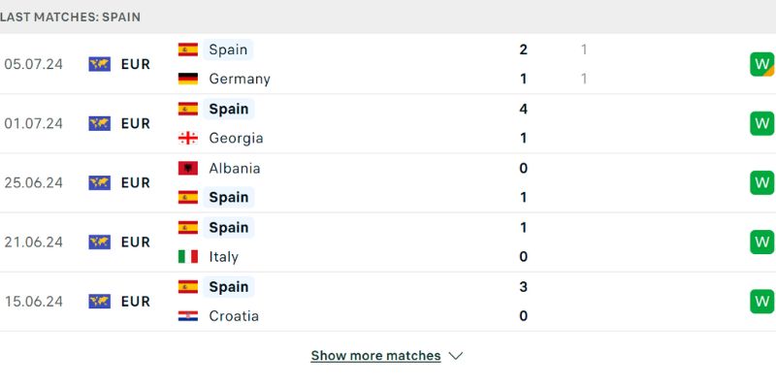Click the Albania flag icon
The image size is (776, 388).
188,168
